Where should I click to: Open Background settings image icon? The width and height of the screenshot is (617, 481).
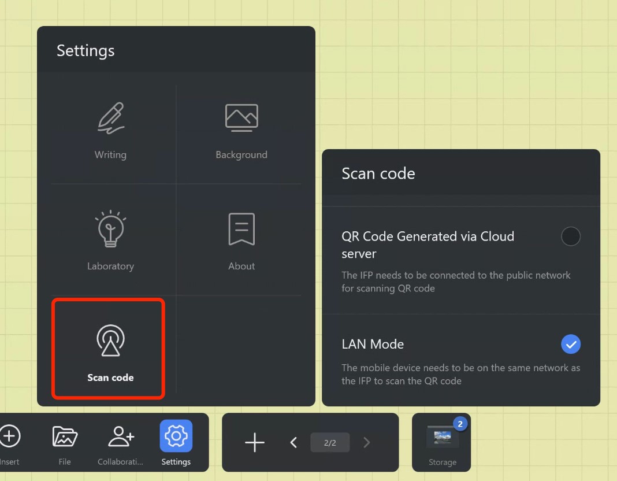tap(241, 118)
